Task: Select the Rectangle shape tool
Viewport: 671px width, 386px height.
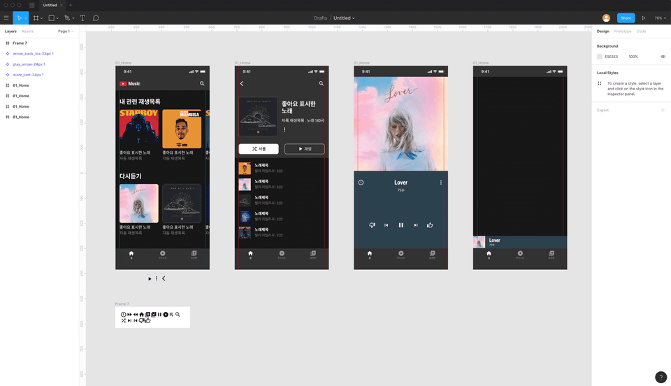Action: 51,18
